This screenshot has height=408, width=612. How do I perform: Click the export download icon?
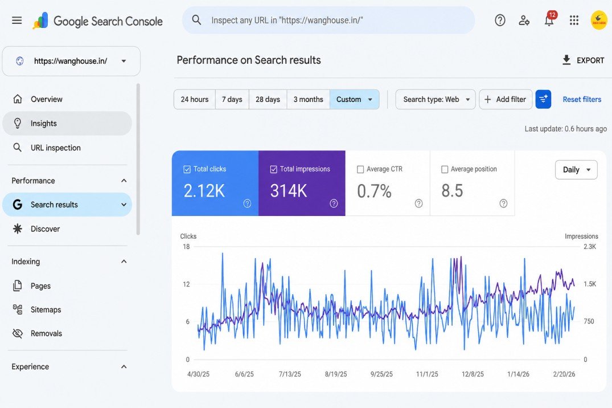click(566, 60)
